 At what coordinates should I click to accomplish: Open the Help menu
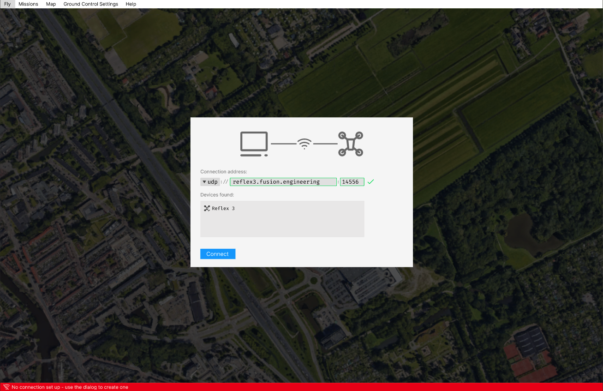131,4
